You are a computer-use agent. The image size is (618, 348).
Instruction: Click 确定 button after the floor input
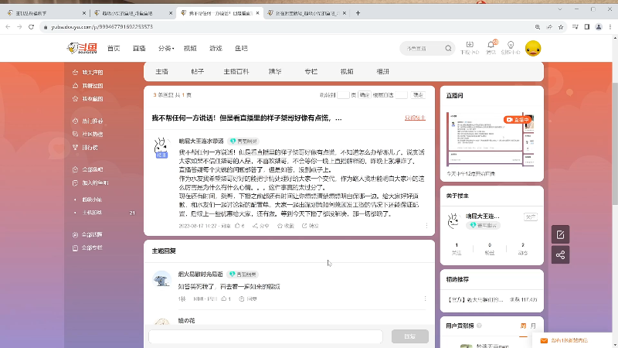[x=418, y=95]
